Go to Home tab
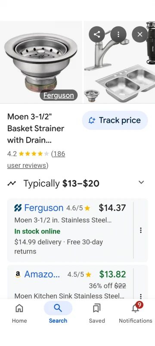 (x=19, y=313)
